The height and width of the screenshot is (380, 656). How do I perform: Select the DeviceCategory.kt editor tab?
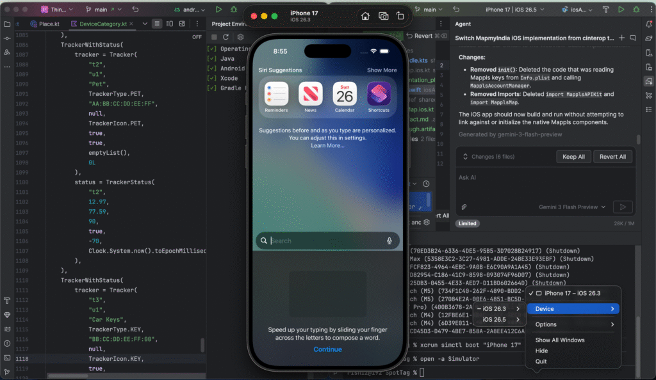102,24
